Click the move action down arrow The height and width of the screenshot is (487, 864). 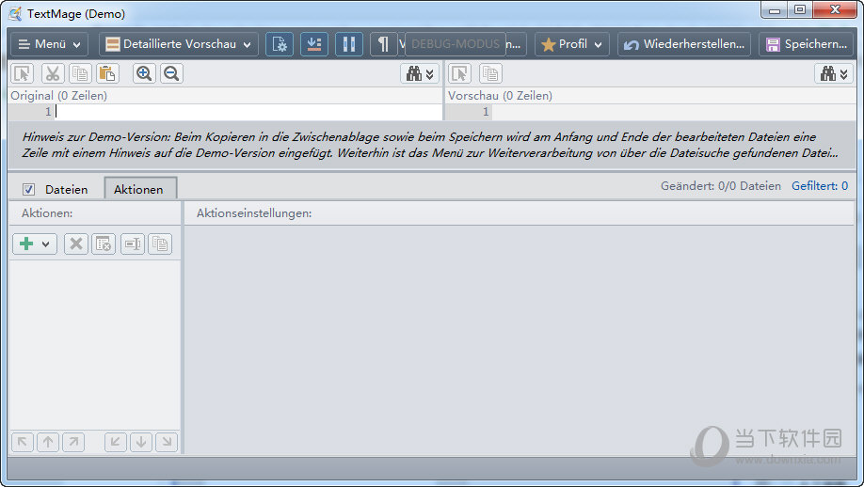141,441
